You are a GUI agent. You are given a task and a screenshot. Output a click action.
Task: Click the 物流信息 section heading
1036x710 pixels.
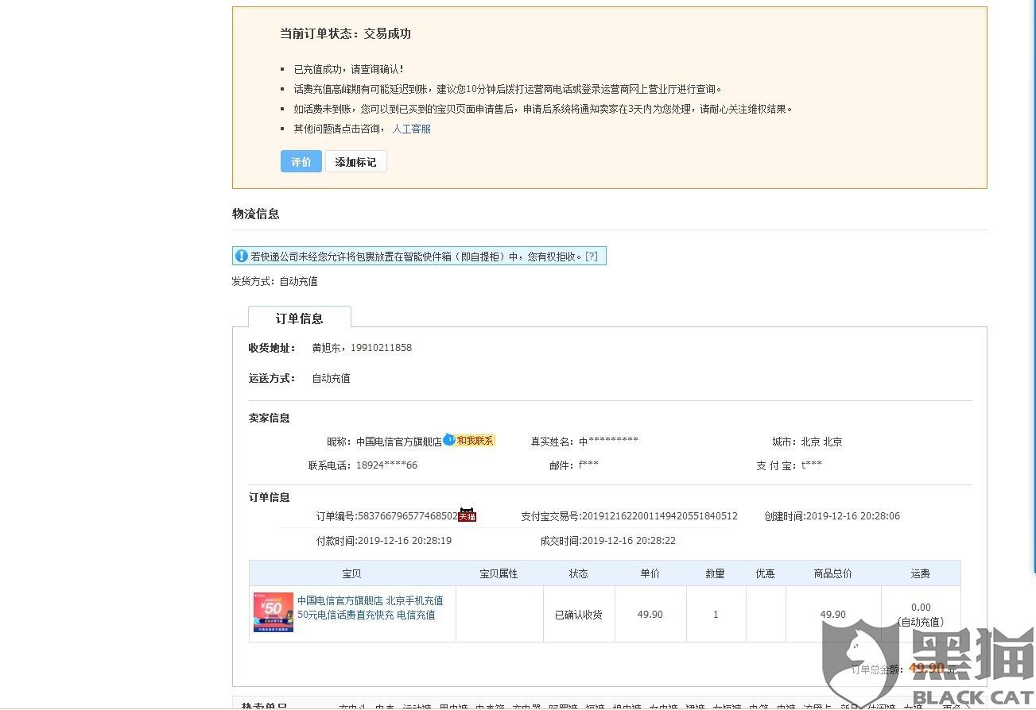coord(255,214)
